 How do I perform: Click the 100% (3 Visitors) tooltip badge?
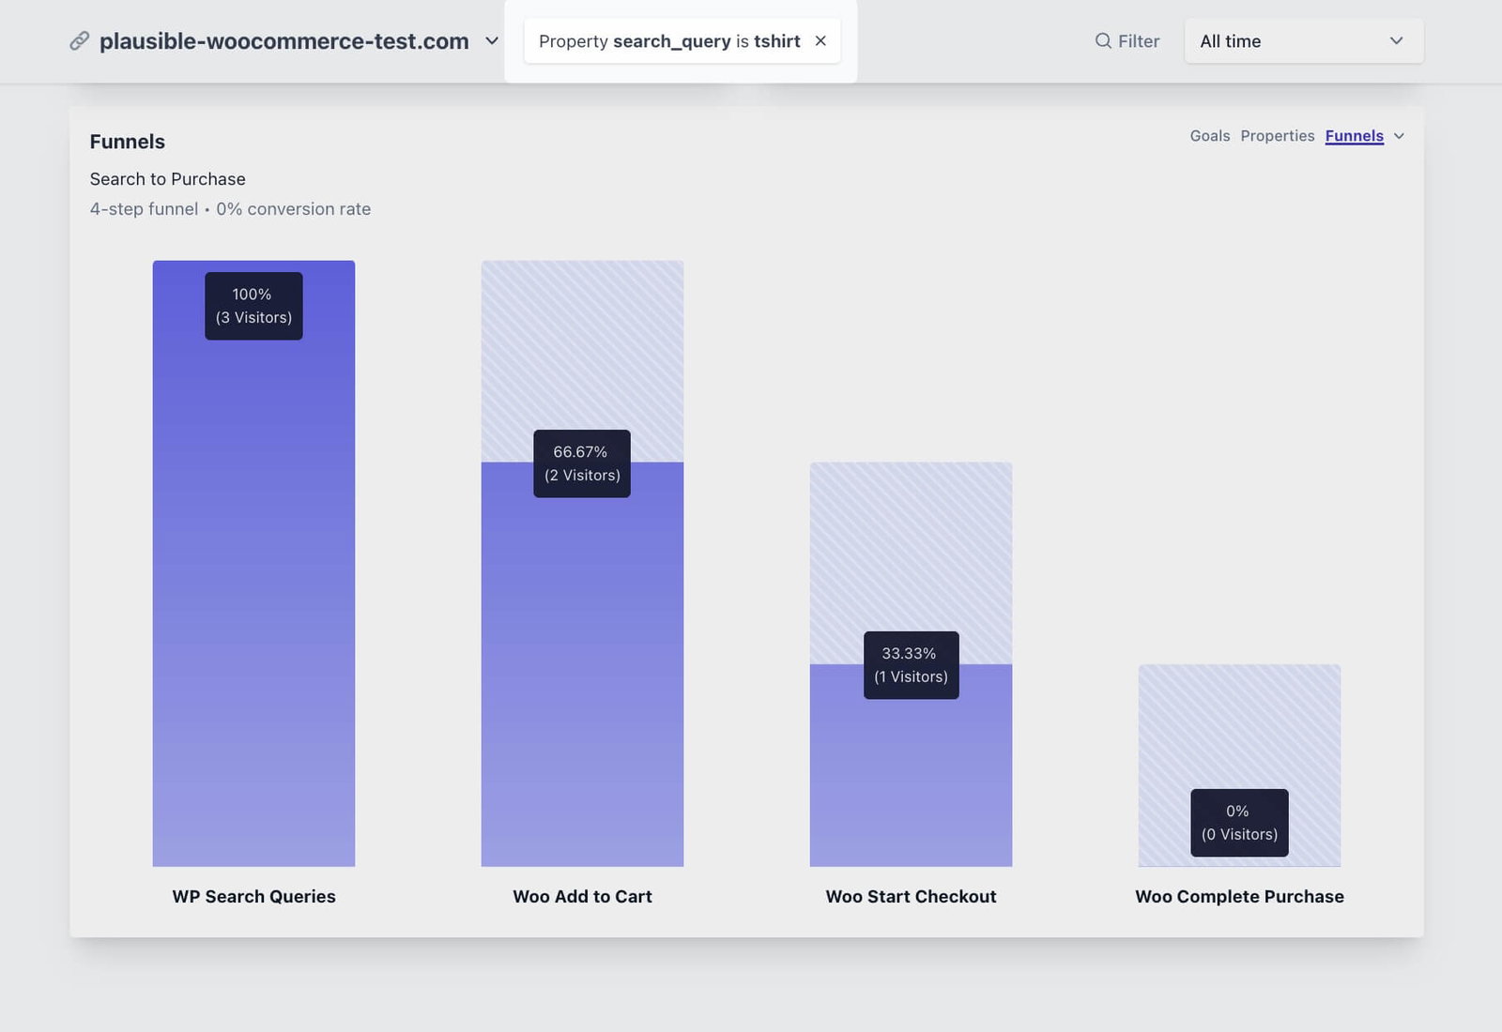[253, 306]
